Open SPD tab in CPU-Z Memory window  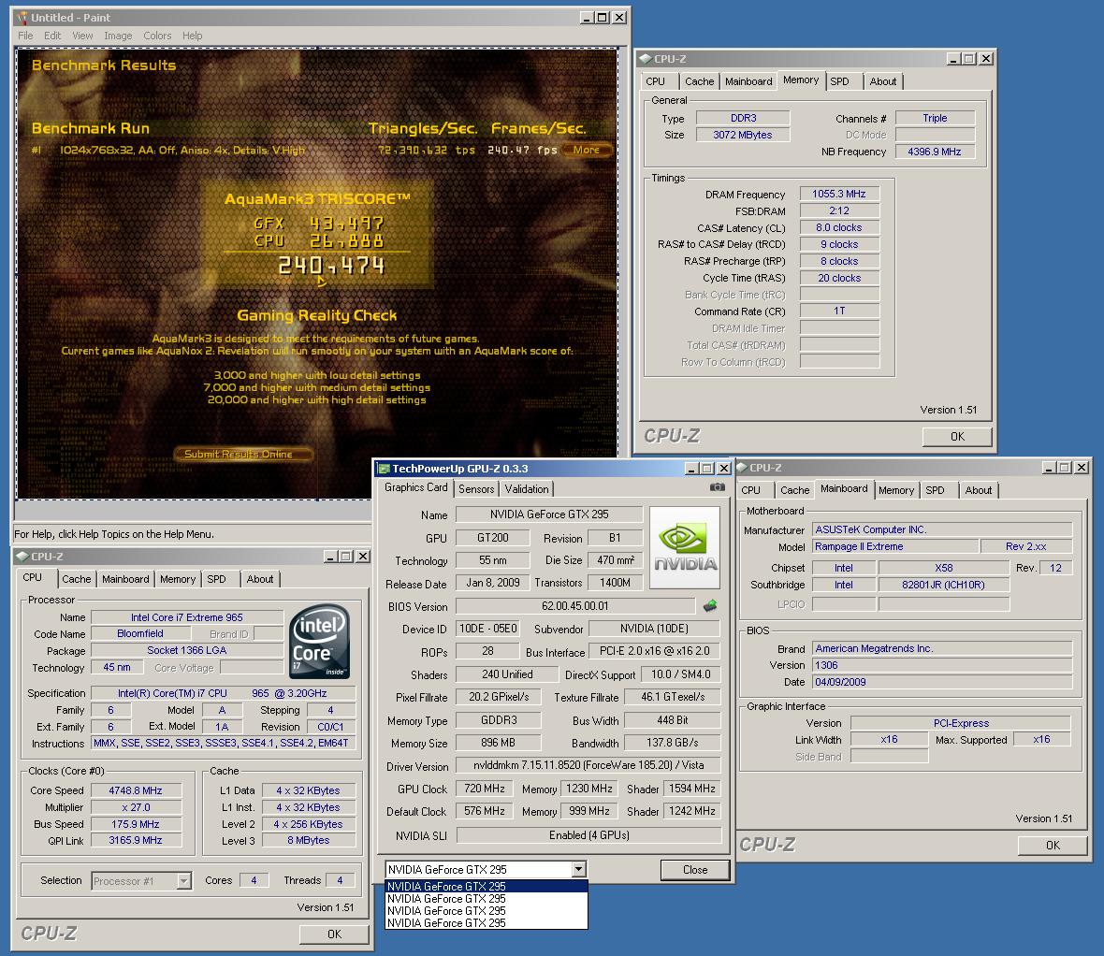pos(840,81)
